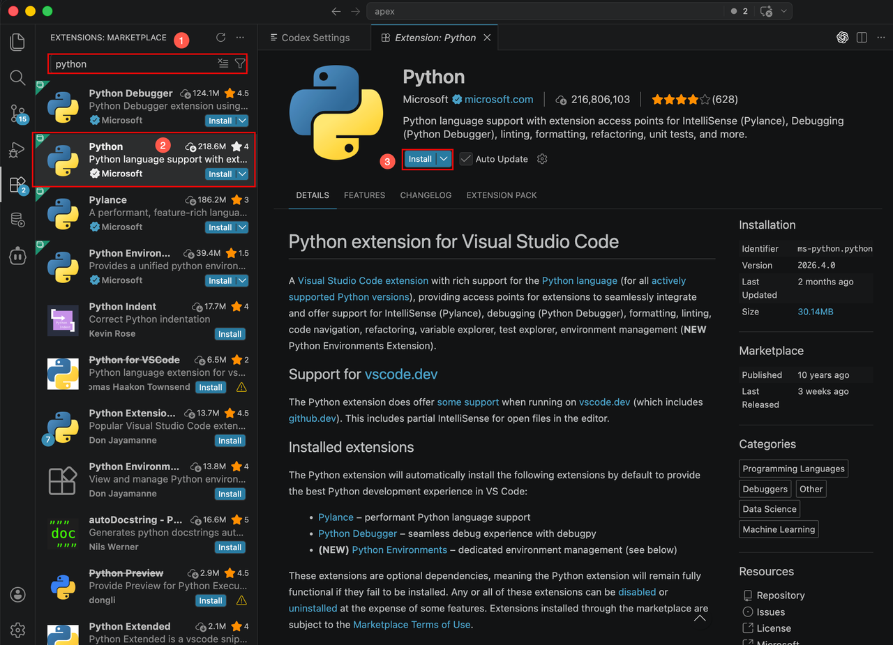Expand Install dropdown on Python list item
Viewport: 893px width, 645px height.
coord(242,174)
